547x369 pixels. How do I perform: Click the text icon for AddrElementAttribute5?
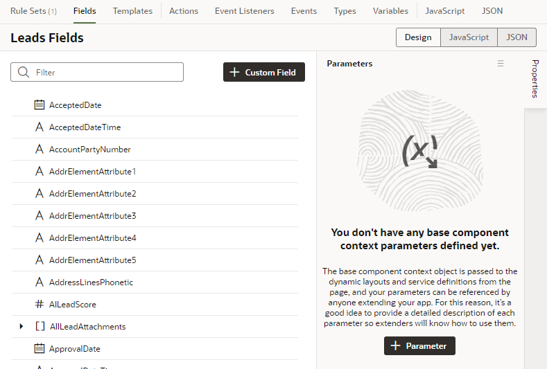coord(40,260)
